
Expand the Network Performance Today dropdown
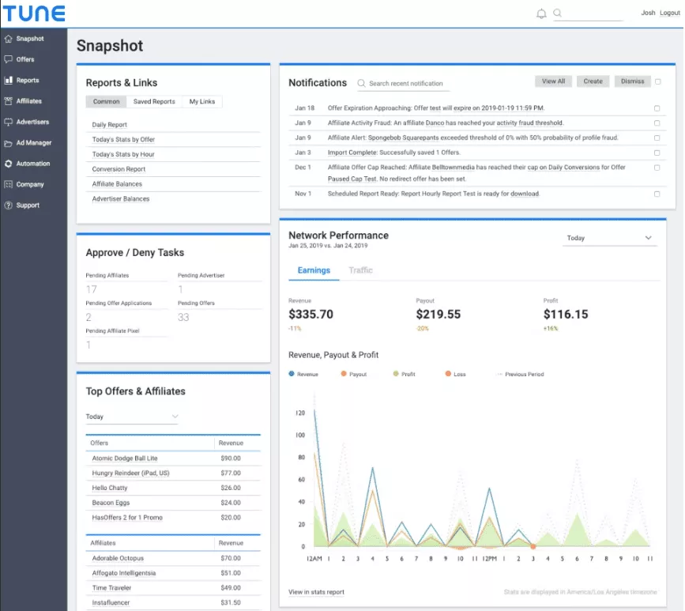(x=609, y=238)
